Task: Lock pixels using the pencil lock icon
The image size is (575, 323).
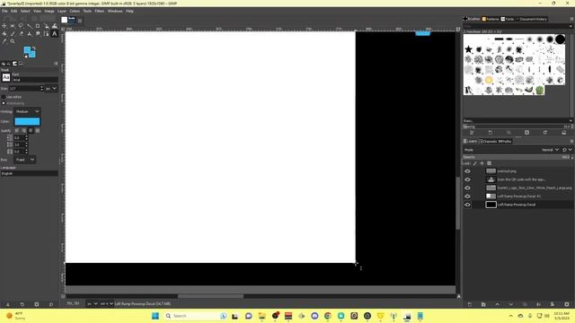Action: click(475, 163)
